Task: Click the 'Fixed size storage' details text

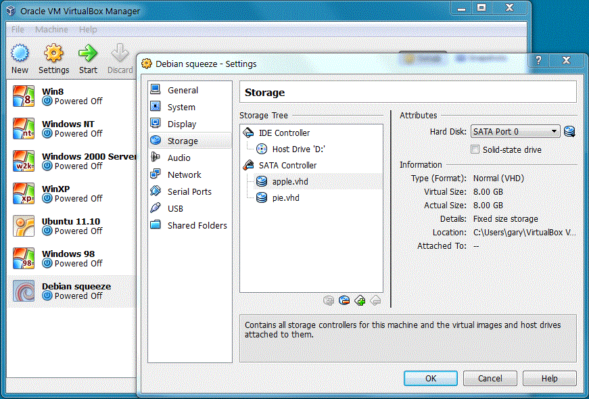Action: coord(505,218)
